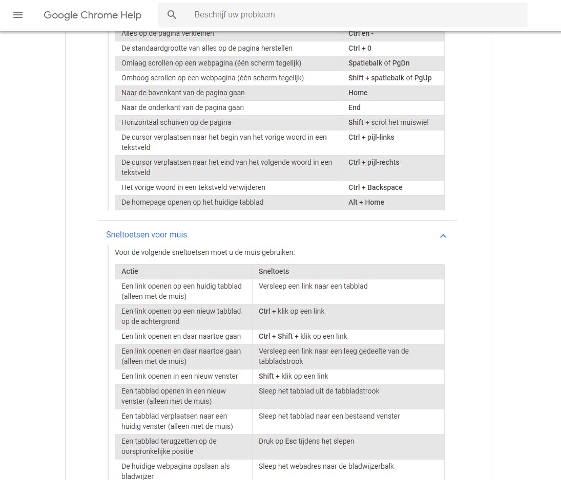Click the 'Ctrl + pijl-rechts' shortcut cell
Image resolution: width=561 pixels, height=480 pixels.
pos(373,162)
